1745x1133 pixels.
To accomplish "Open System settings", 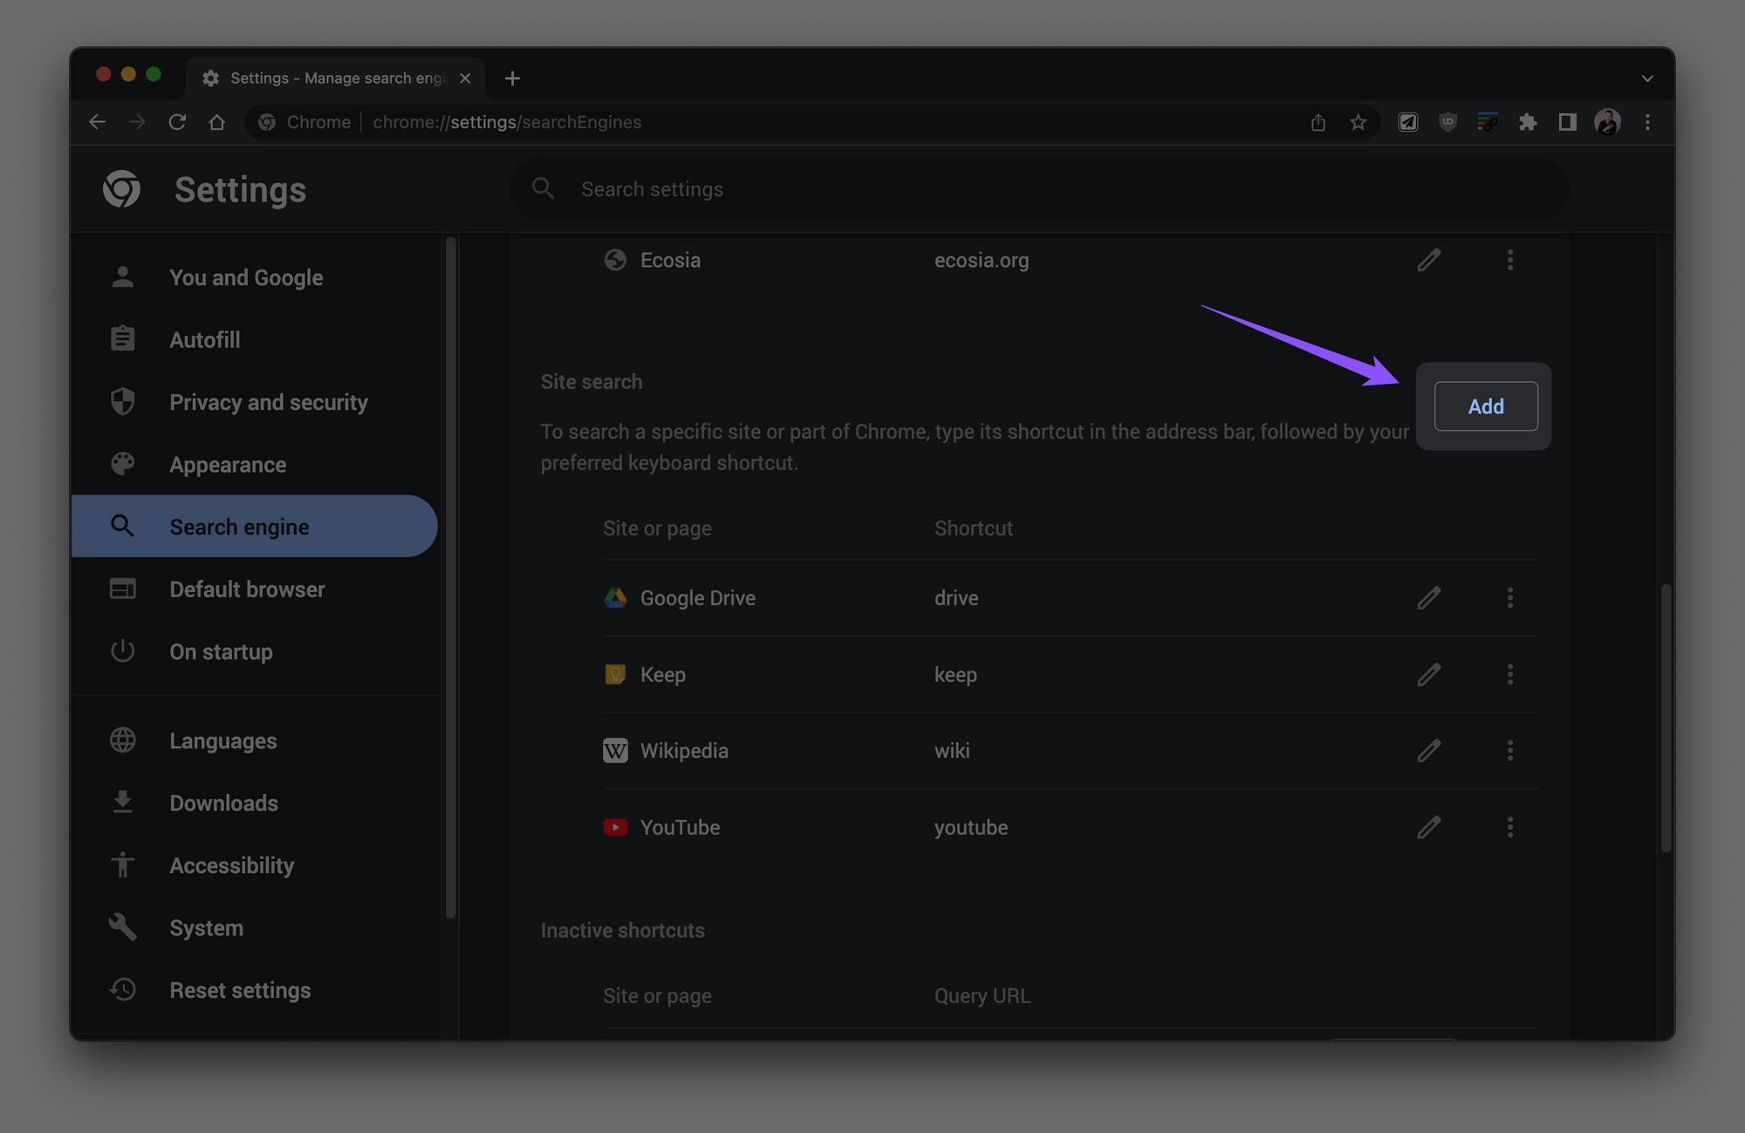I will [255, 928].
